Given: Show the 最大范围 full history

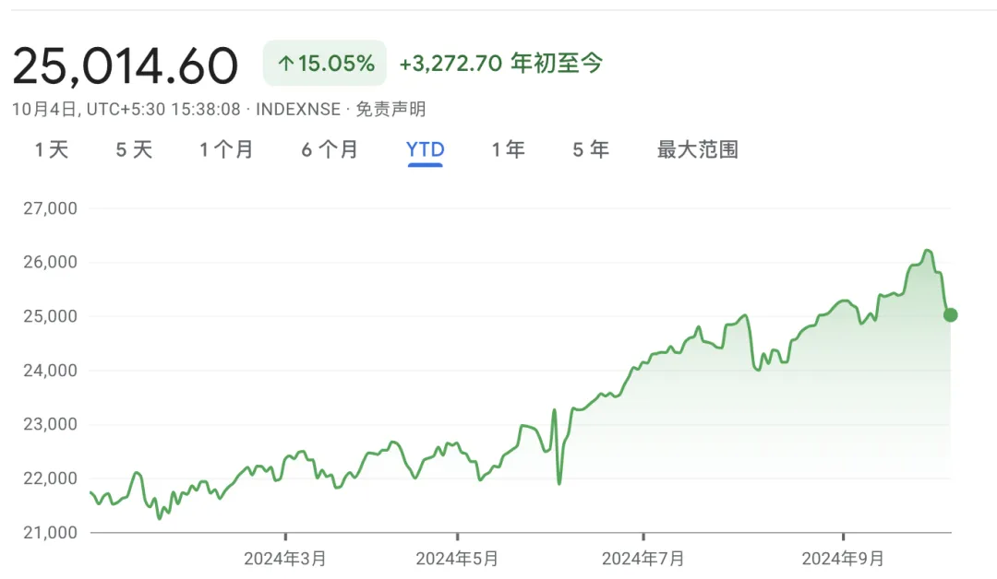Looking at the screenshot, I should pyautogui.click(x=697, y=149).
